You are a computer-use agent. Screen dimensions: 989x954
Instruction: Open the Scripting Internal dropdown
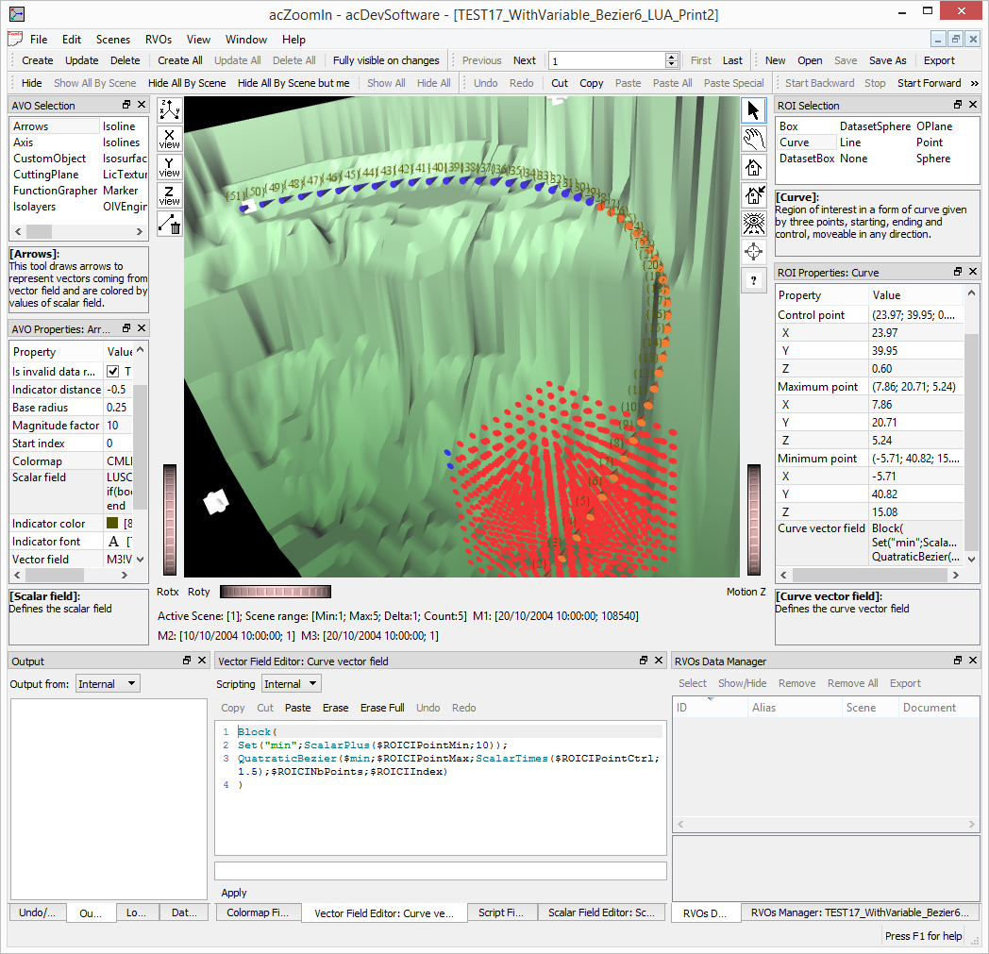click(290, 684)
